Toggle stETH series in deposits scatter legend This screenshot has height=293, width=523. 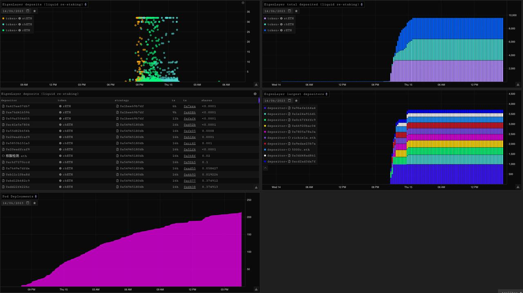coord(17,18)
